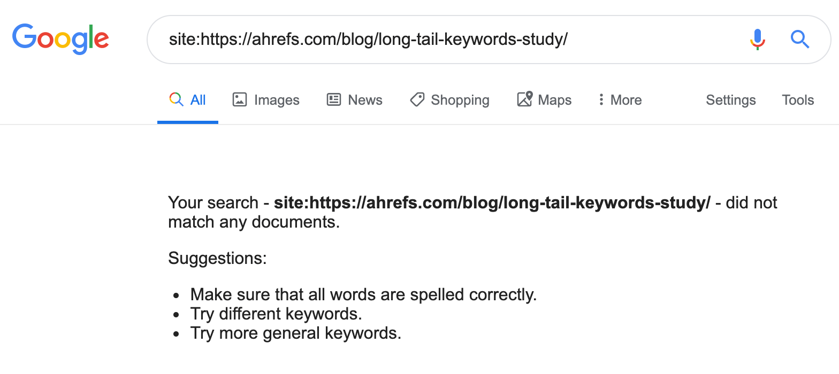
Task: Expand the More search categories menu
Action: click(x=626, y=100)
